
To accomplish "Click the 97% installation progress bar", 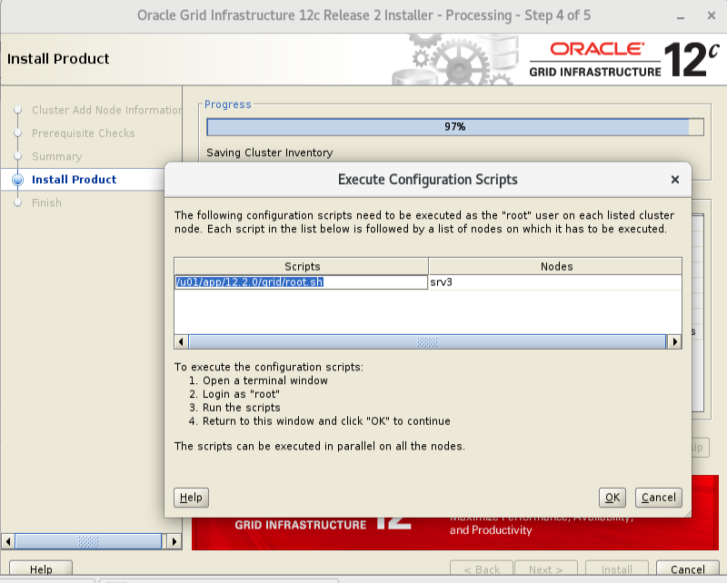I will pos(455,127).
